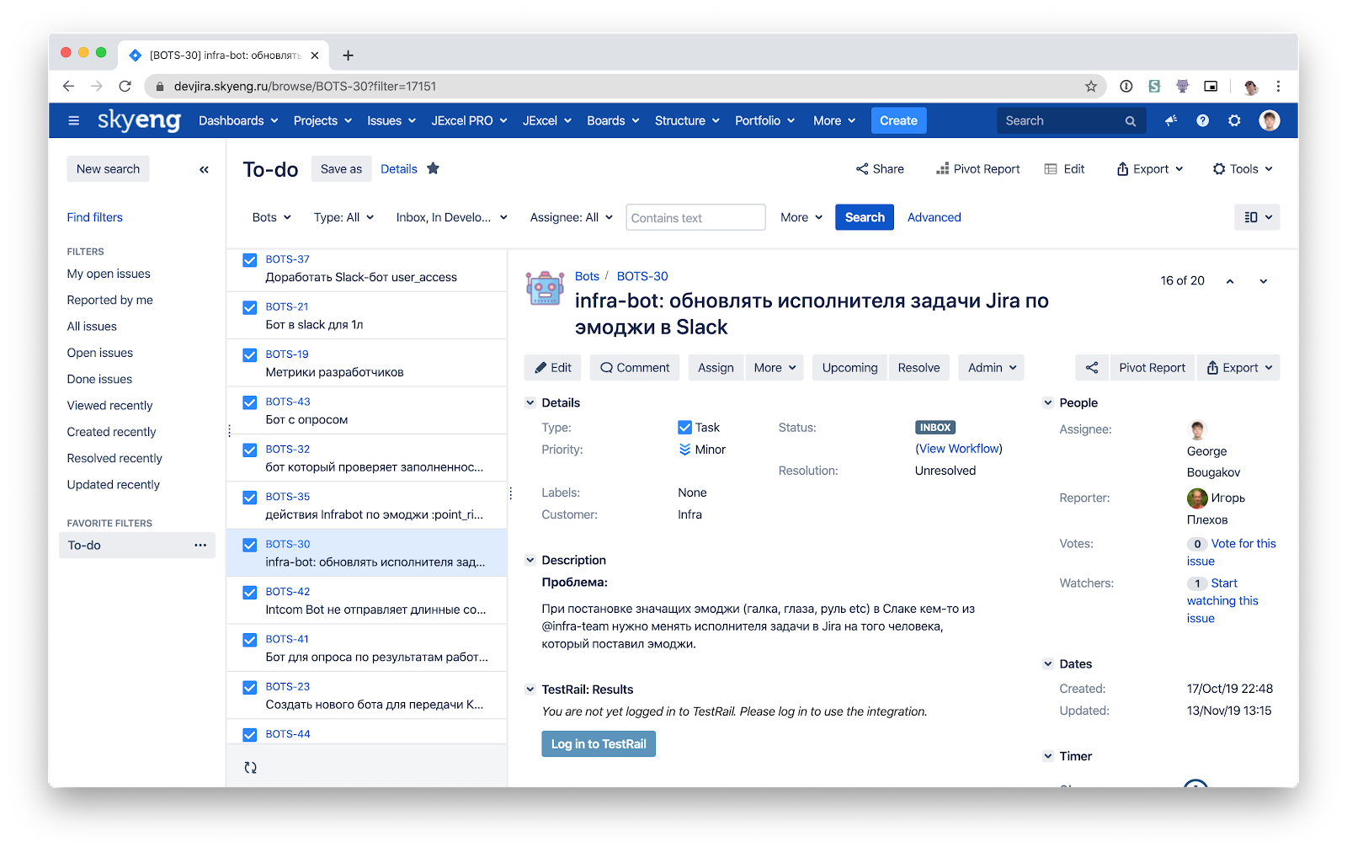Viewport: 1347px width, 852px height.
Task: Click the refresh icon below the issue list
Action: [249, 766]
